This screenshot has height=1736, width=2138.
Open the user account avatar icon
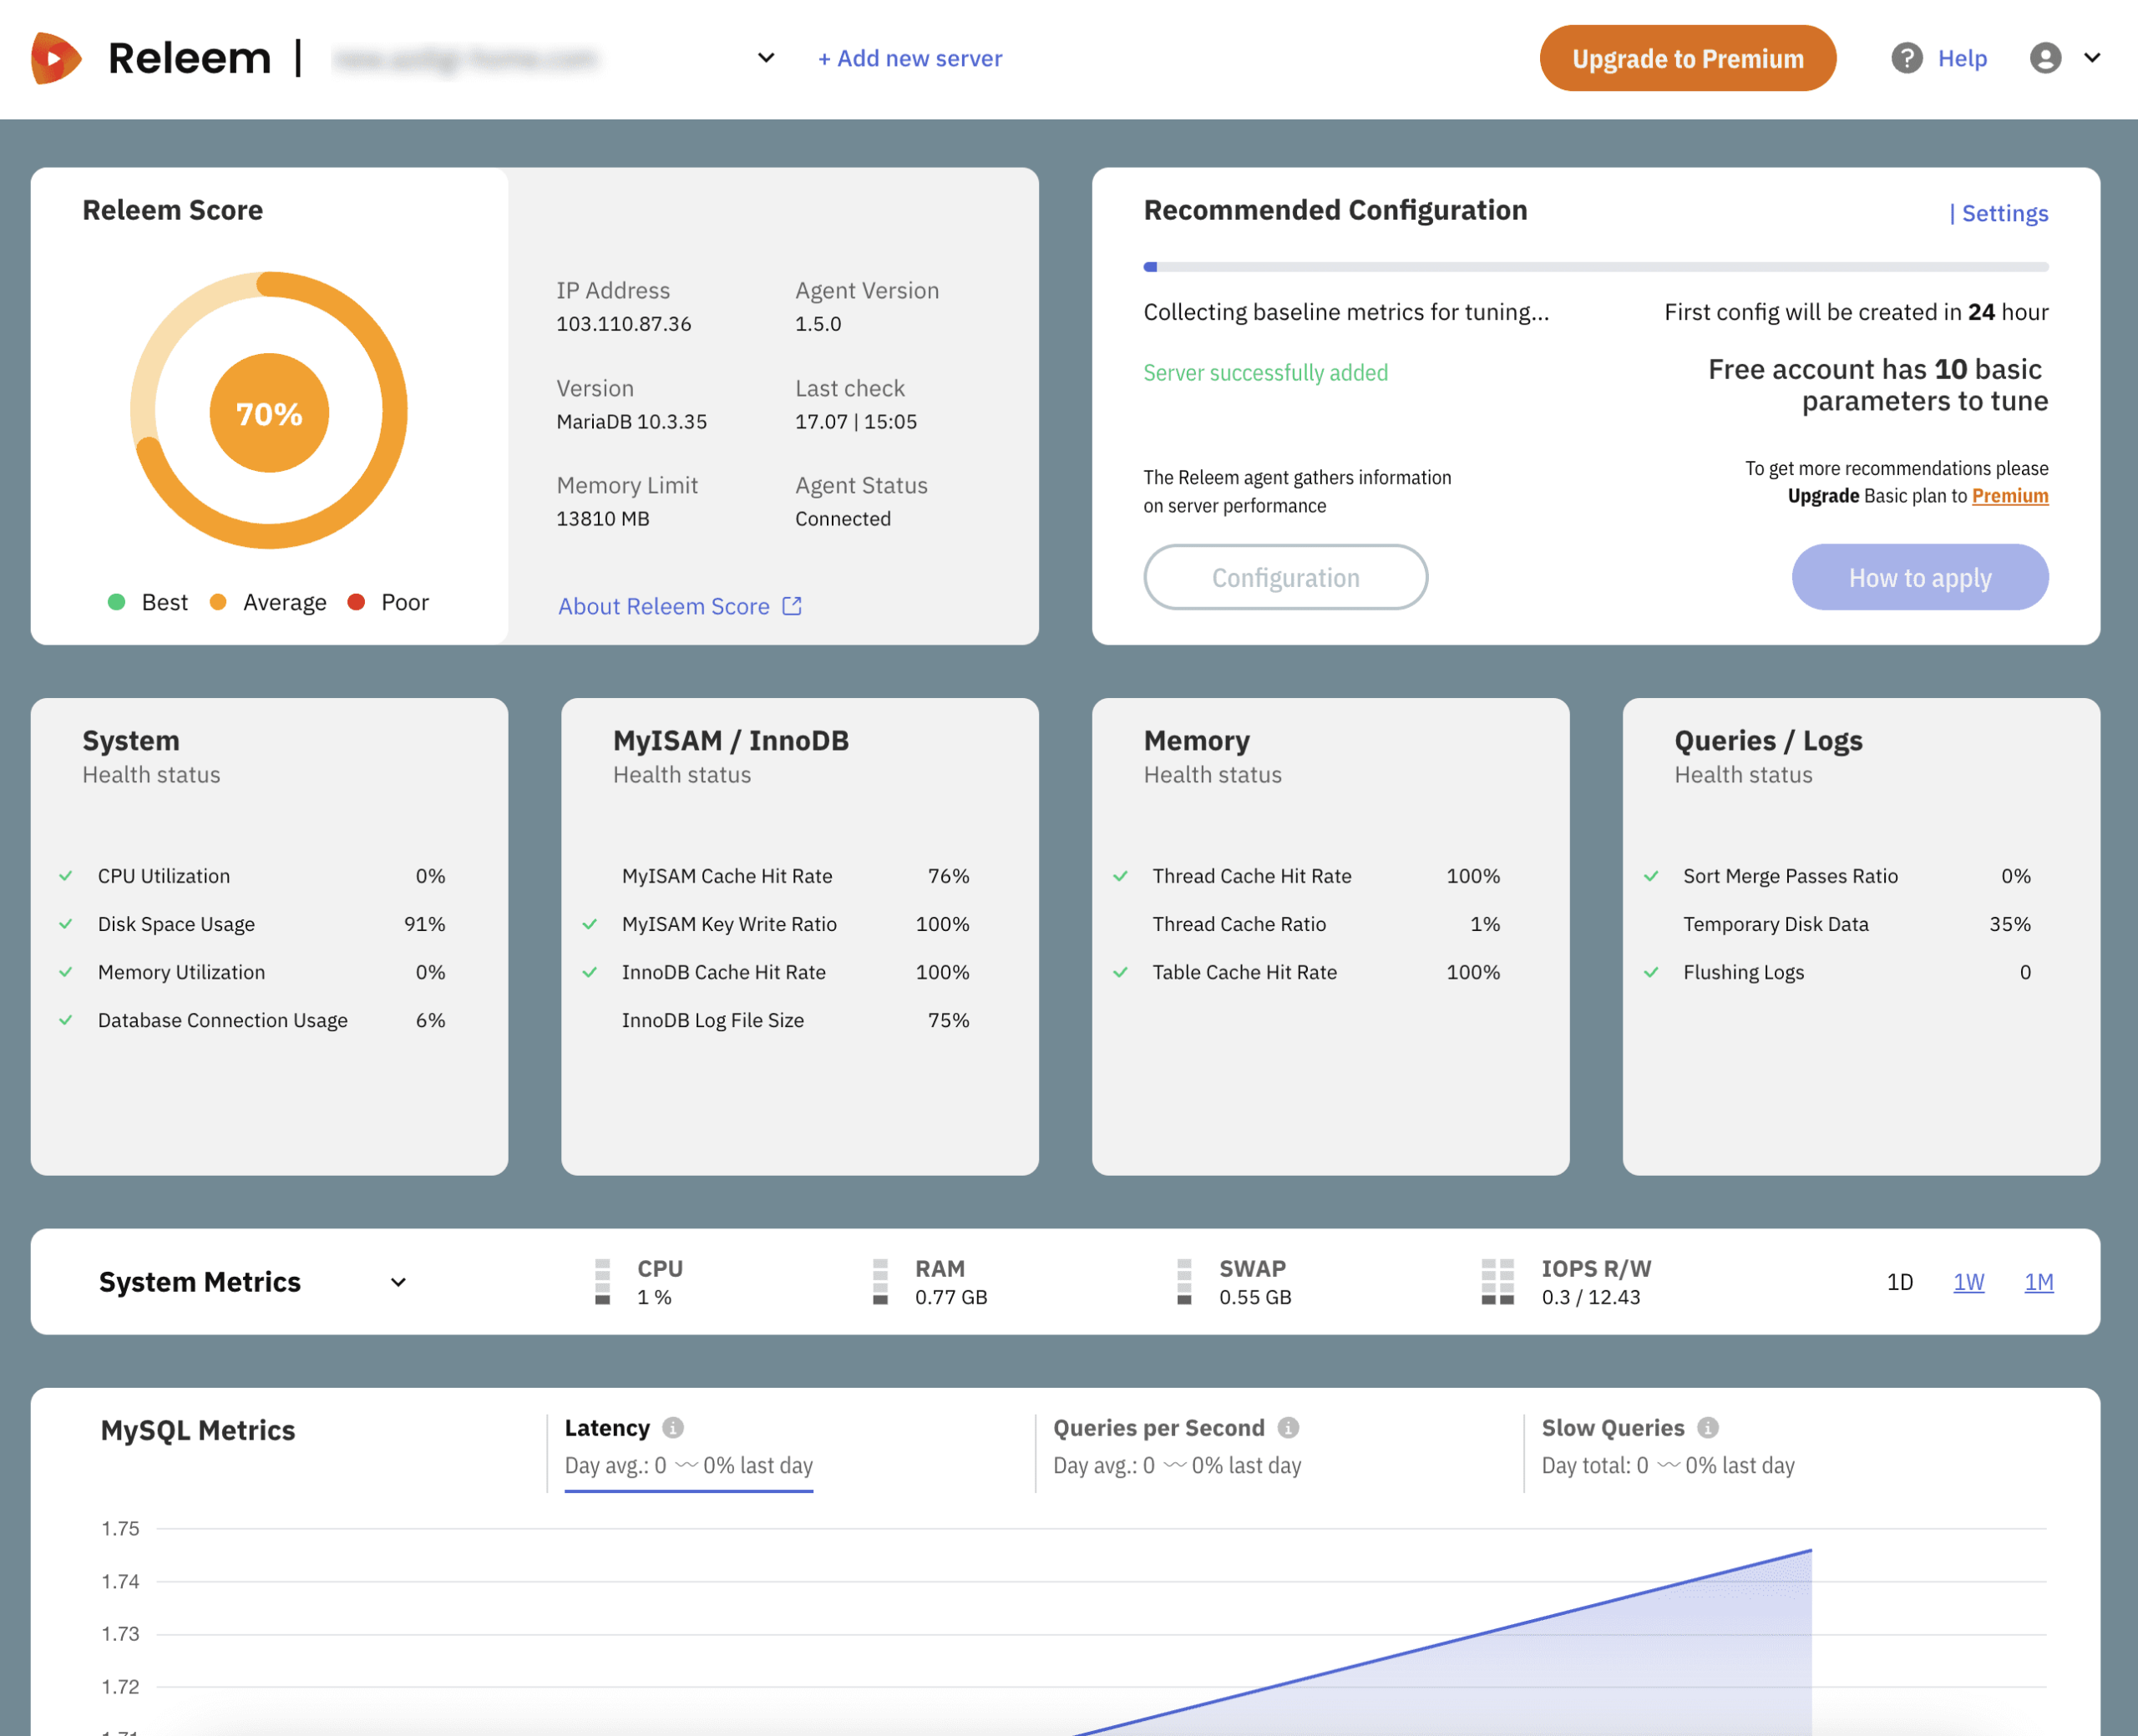(x=2045, y=58)
